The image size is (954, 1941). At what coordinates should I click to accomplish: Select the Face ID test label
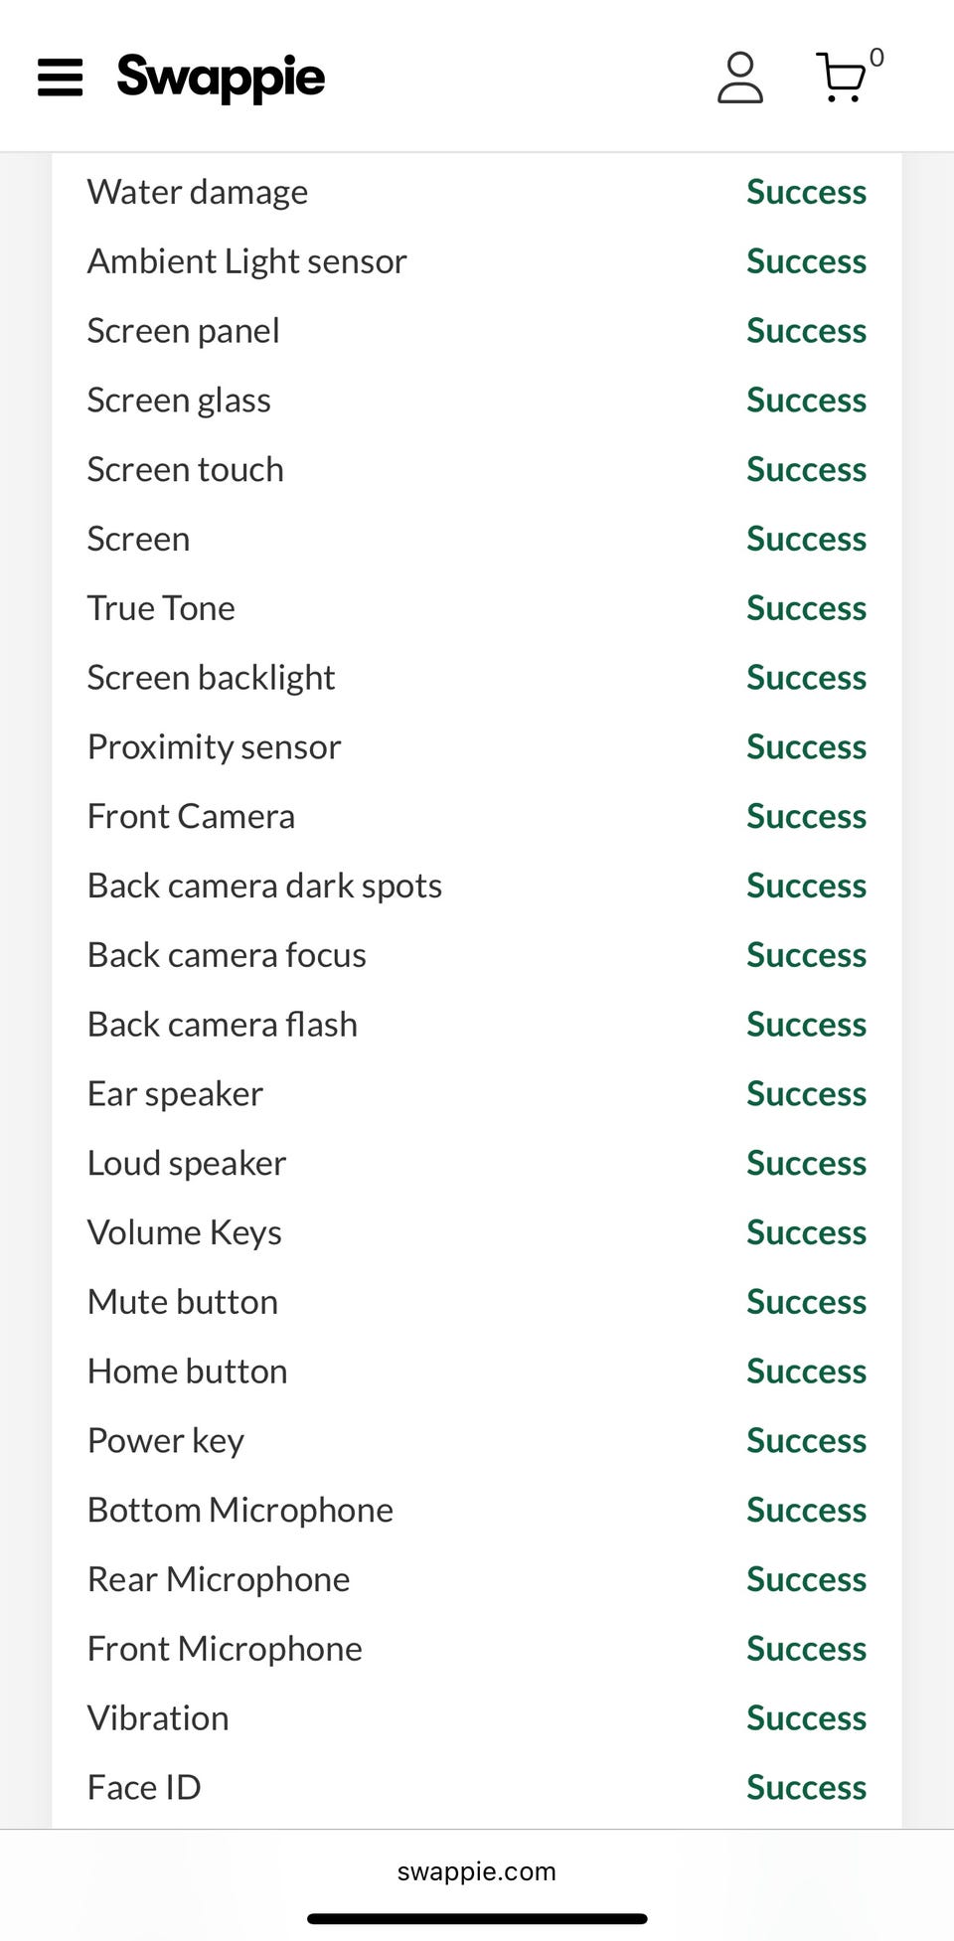[144, 1788]
